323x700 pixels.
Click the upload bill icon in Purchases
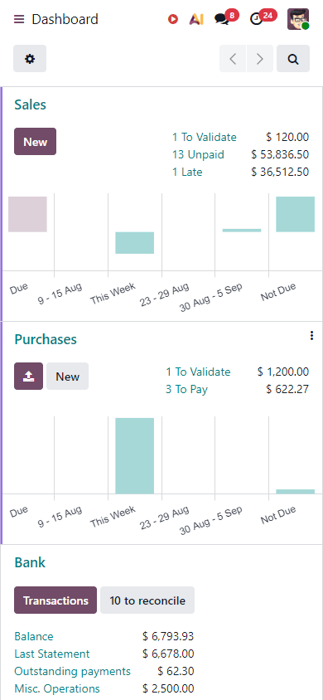pos(28,376)
